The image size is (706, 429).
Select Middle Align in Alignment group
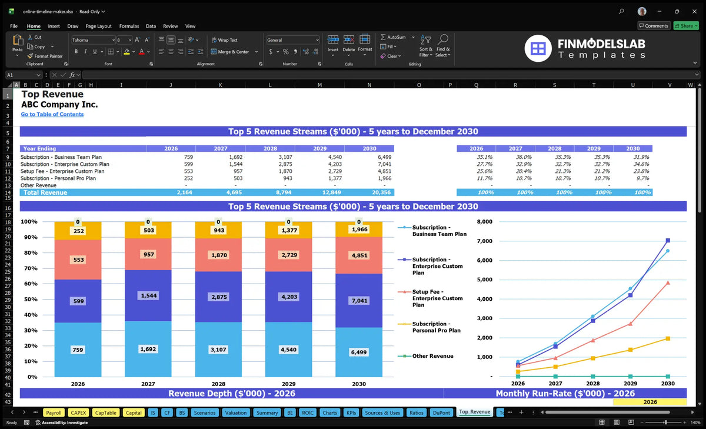point(171,40)
